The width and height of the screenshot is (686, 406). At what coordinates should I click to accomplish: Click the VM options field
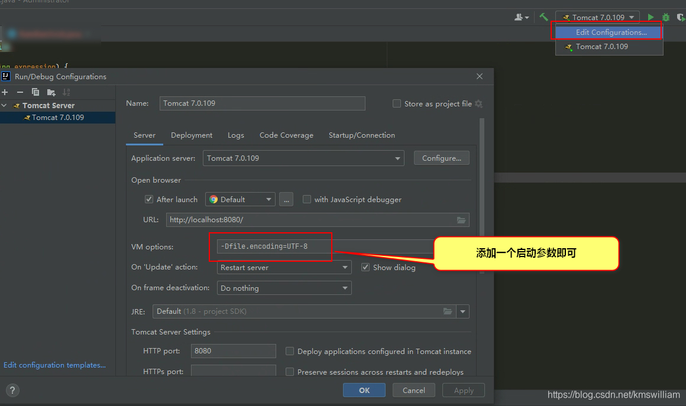click(x=325, y=246)
